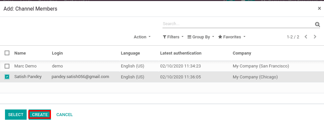Toggle the select-all header checkbox
This screenshot has height=126, width=324.
7,53
